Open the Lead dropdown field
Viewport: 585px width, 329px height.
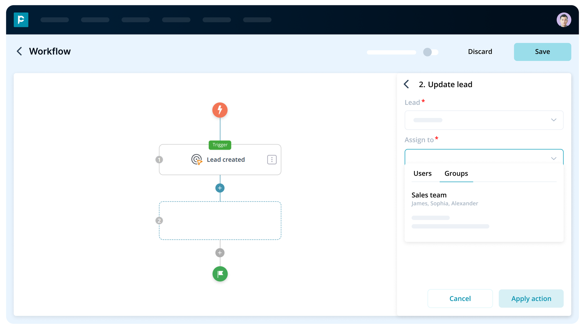(484, 120)
